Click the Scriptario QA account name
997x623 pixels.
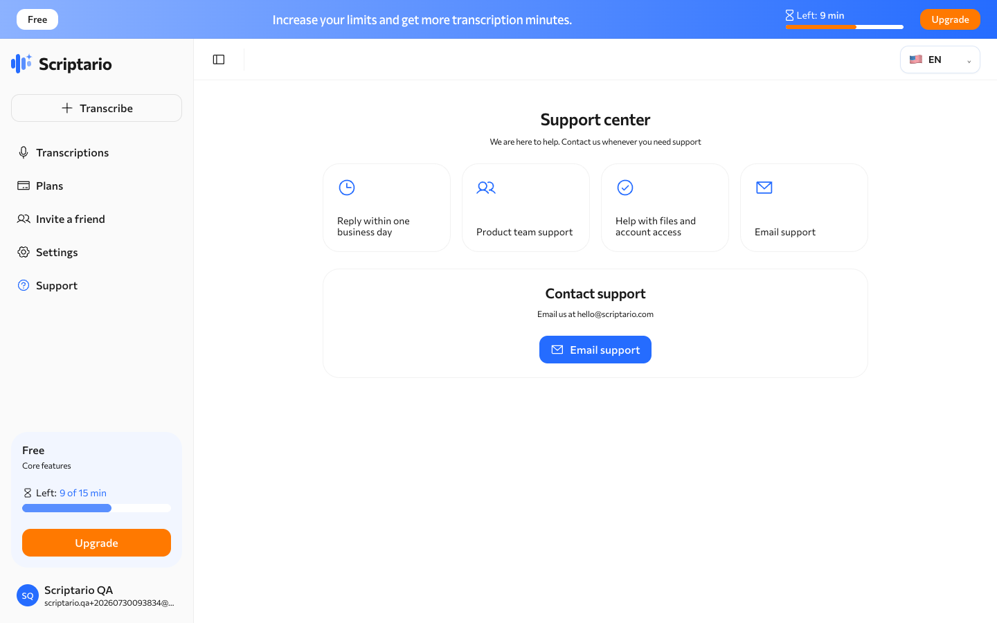[79, 590]
